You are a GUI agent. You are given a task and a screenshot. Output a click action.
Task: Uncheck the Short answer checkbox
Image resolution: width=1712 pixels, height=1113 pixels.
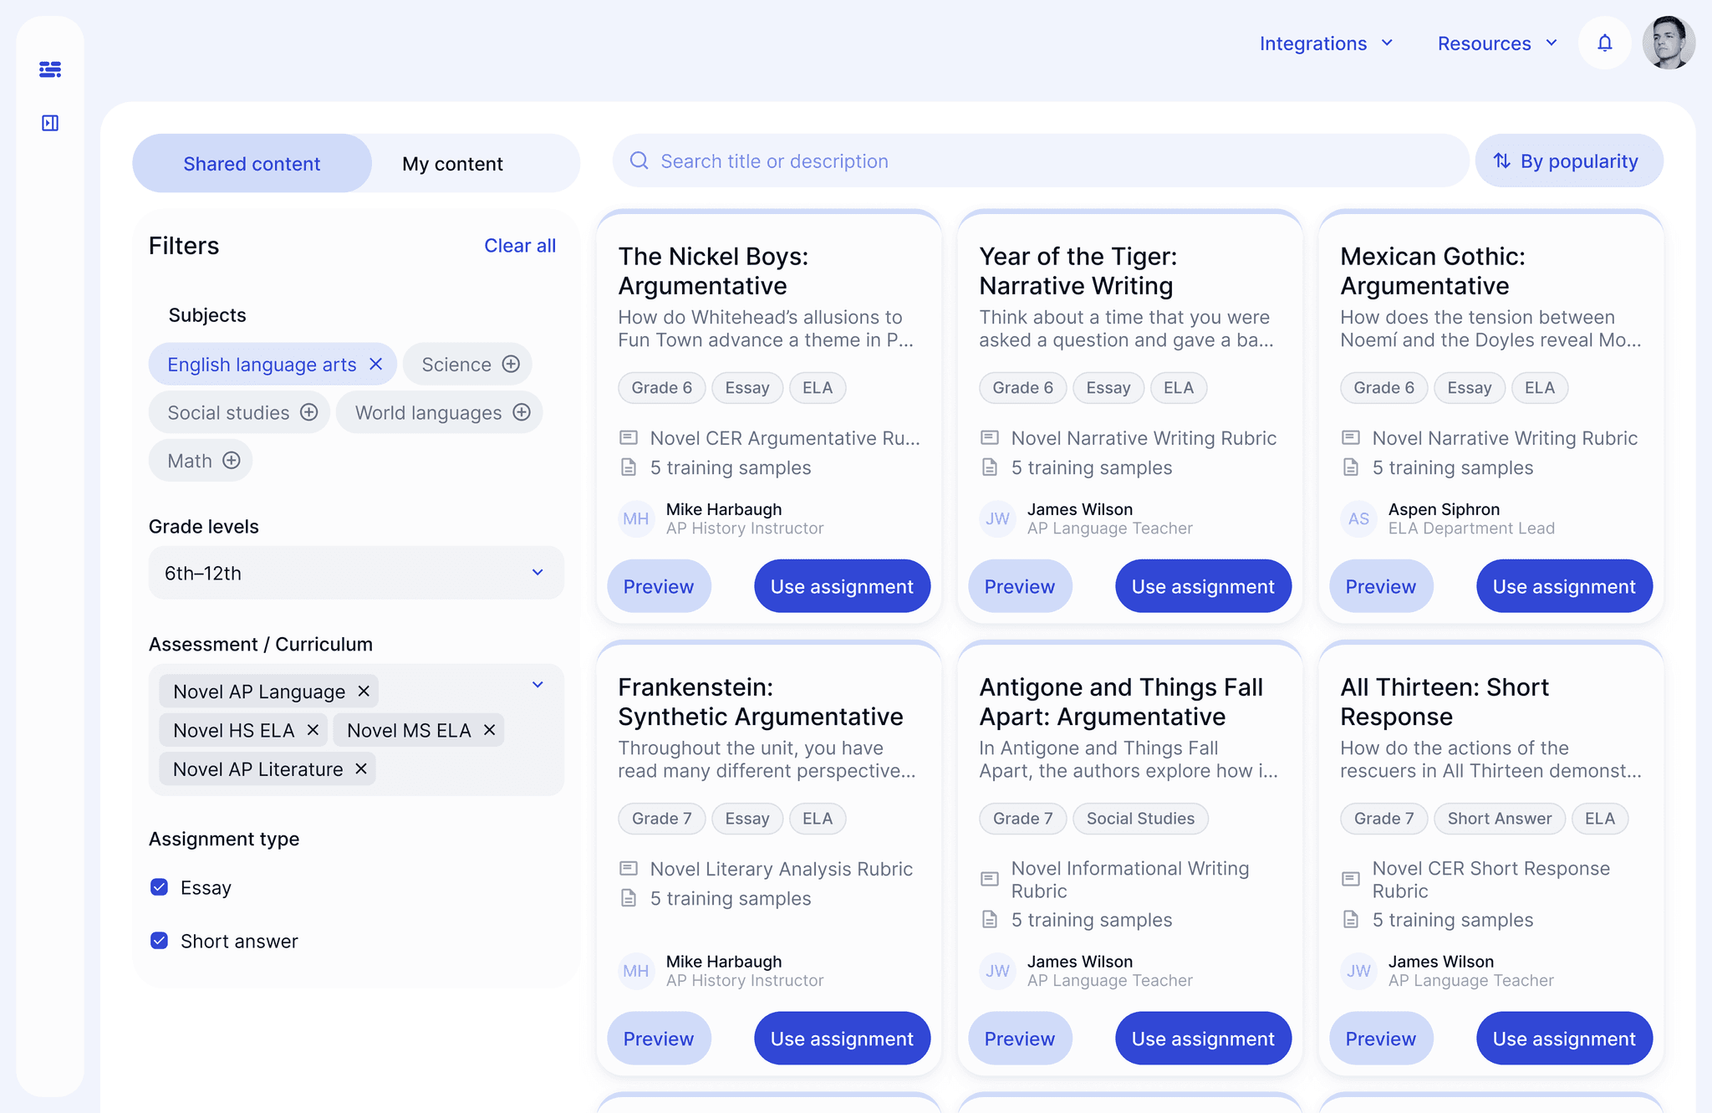click(x=160, y=941)
